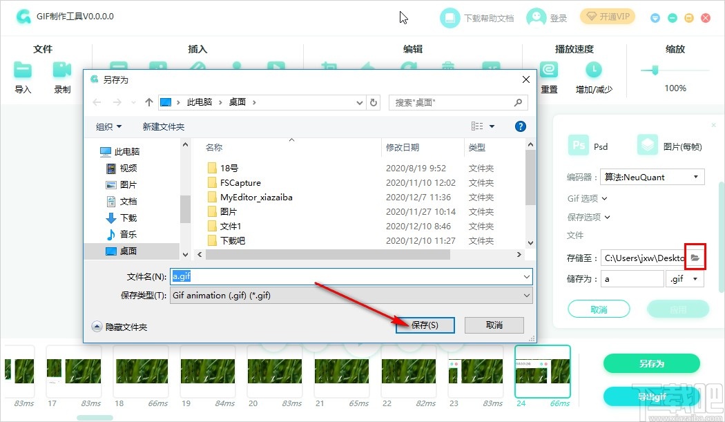Click the file list vertical scrollbar
The width and height of the screenshot is (725, 422).
[x=530, y=178]
